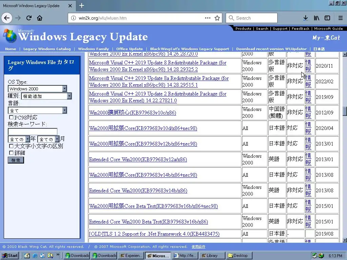Open the browser home page icon
The image size is (347, 260).
click(40, 18)
